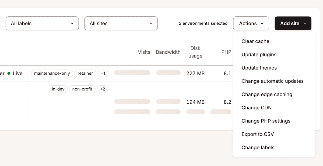Click the "maintenance-only" label tag

[x=52, y=73]
